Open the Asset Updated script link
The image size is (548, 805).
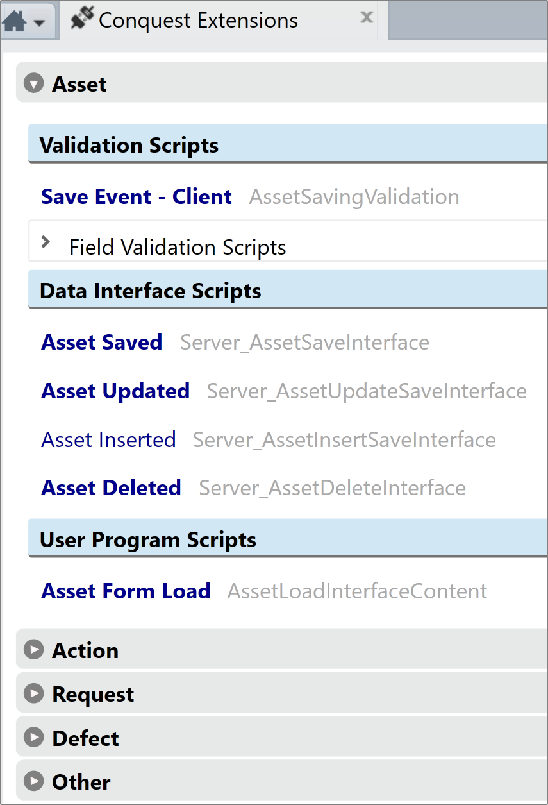[x=115, y=391]
